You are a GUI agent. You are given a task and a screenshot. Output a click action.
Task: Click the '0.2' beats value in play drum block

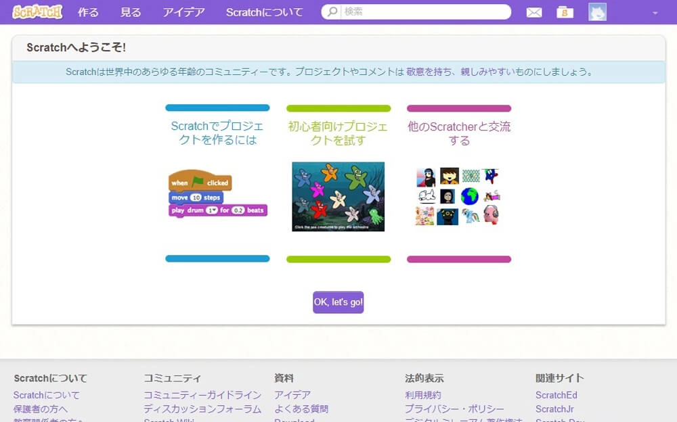point(238,210)
